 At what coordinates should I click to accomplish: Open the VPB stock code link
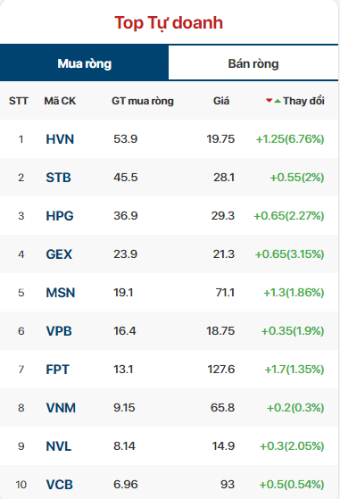tap(59, 331)
